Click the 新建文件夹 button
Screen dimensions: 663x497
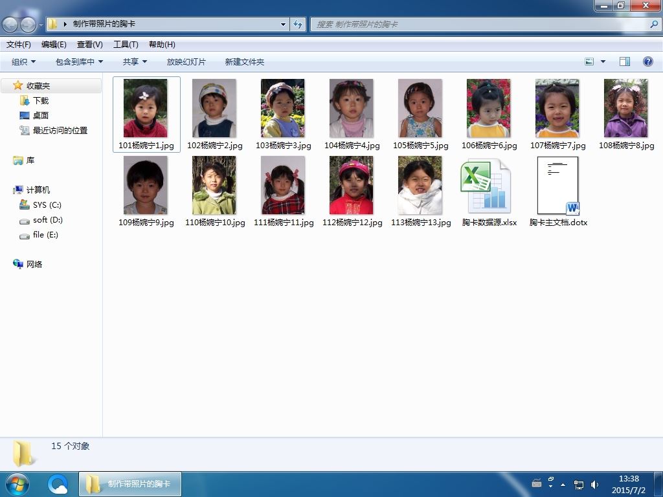(x=244, y=61)
